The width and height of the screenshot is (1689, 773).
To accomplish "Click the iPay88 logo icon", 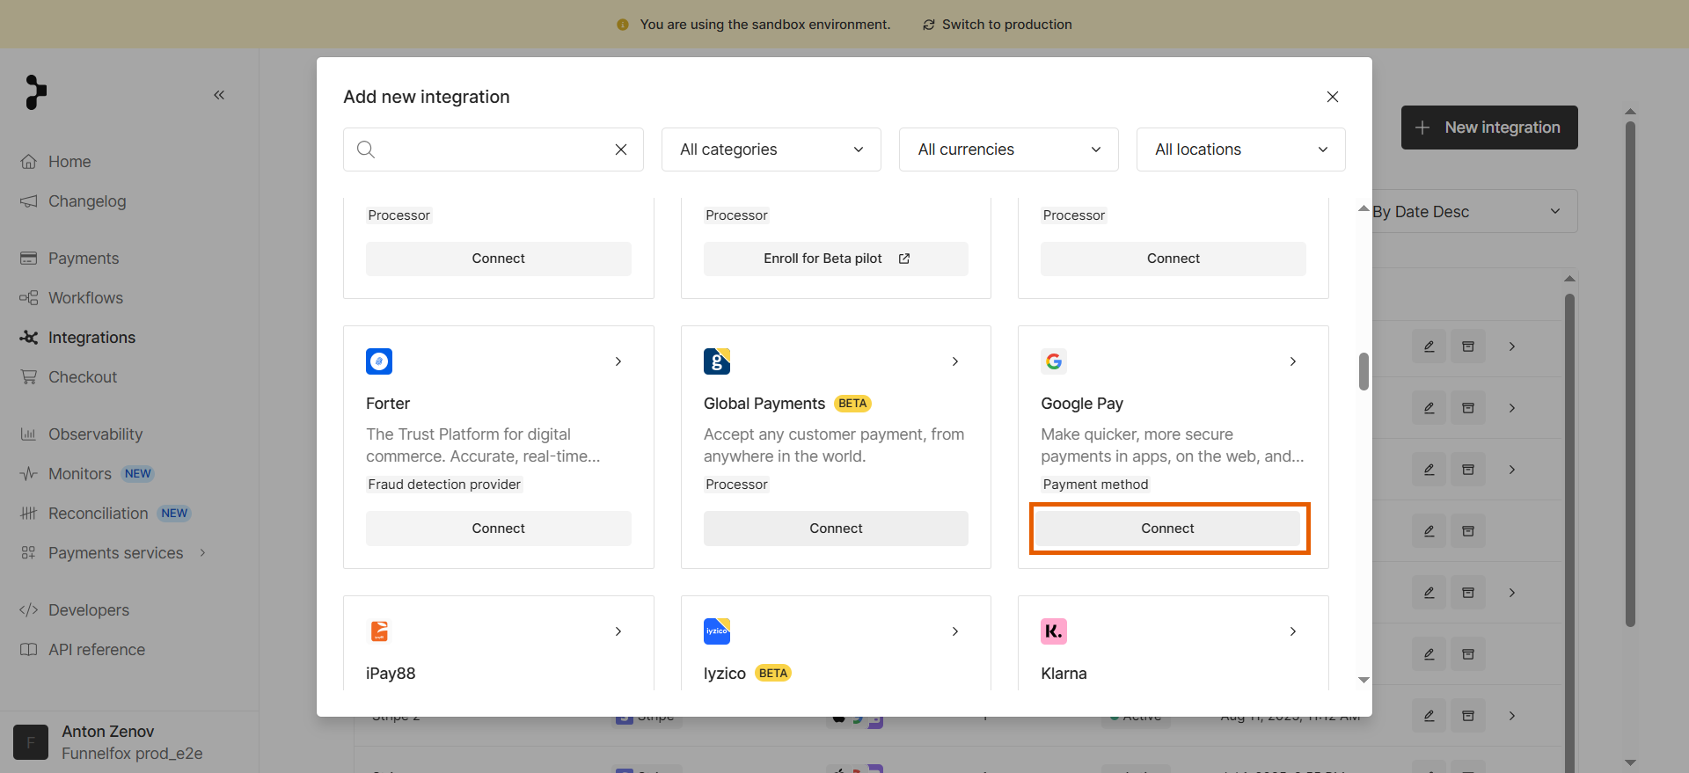I will pos(379,631).
